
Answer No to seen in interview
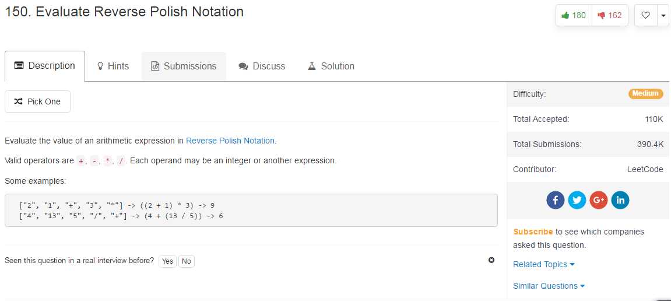(x=186, y=261)
